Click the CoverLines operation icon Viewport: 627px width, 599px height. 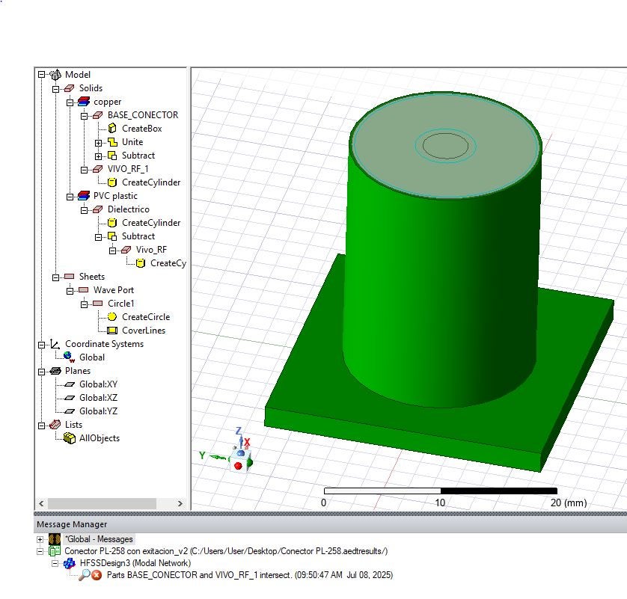click(112, 331)
